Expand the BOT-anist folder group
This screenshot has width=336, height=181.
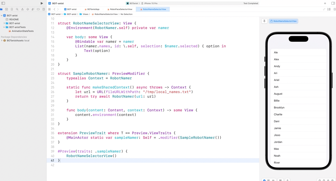pyautogui.click(x=4, y=23)
